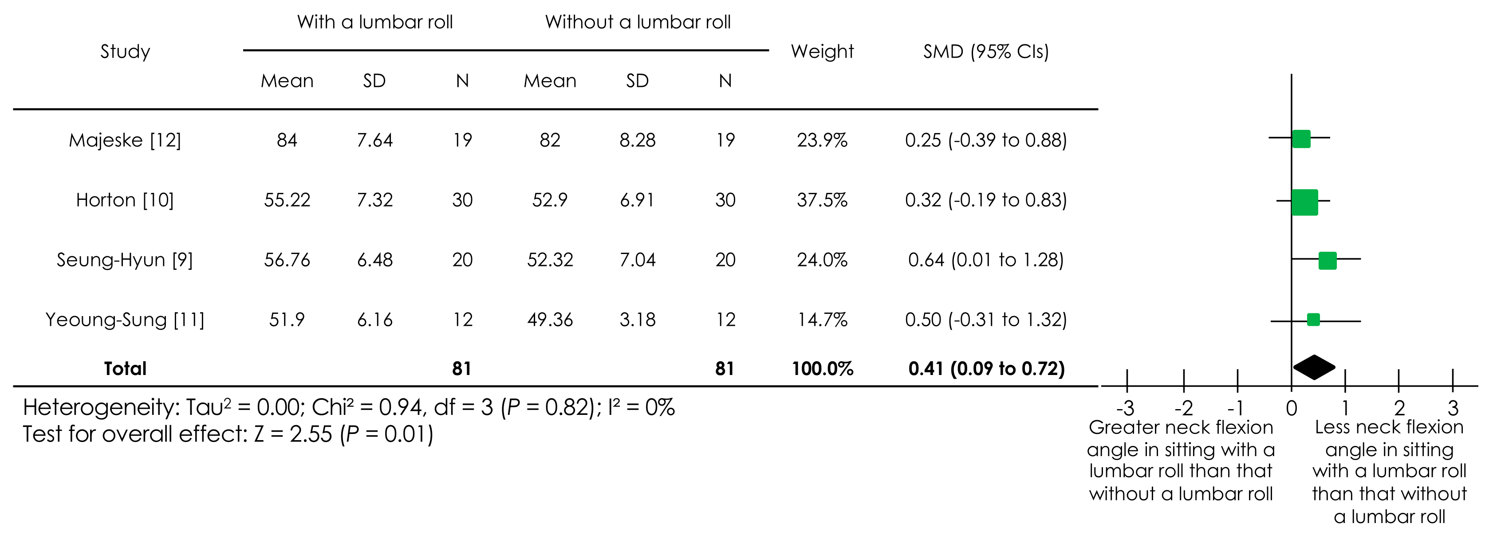Click the 'Test for overall effect' line
1489x539 pixels.
[228, 434]
